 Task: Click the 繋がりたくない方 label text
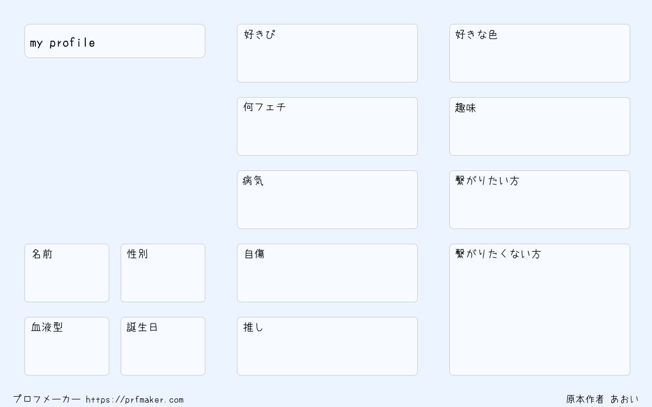(498, 254)
